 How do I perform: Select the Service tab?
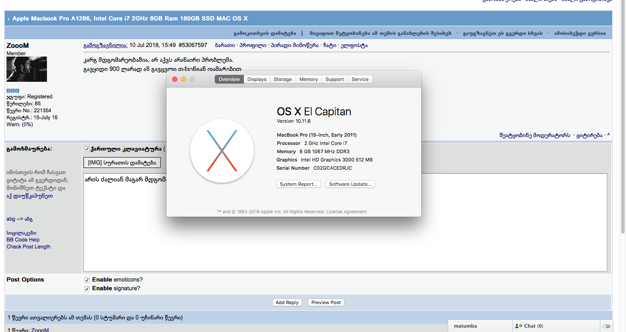360,79
